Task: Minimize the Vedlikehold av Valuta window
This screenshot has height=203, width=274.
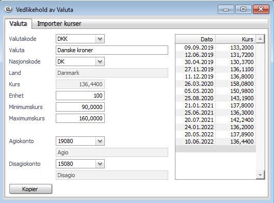Action: pos(226,9)
